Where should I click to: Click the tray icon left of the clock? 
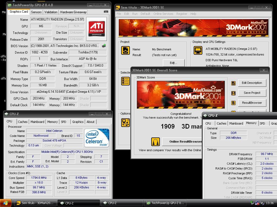(x=262, y=203)
